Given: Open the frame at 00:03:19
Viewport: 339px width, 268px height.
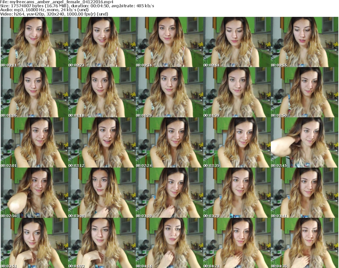Looking at the screenshot, I should (169, 193).
